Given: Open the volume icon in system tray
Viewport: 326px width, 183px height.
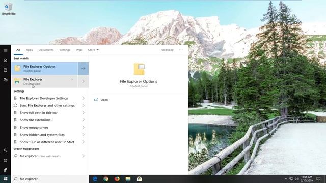Looking at the screenshot, I should point(297,179).
